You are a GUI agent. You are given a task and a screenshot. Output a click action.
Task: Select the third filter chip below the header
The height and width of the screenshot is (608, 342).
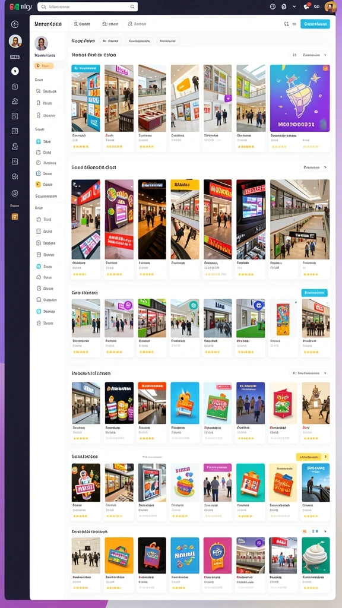click(167, 41)
